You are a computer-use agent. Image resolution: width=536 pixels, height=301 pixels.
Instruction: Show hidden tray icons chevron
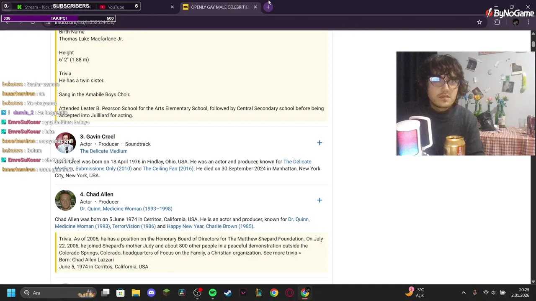[x=464, y=293]
